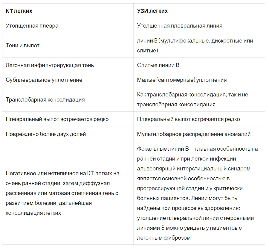Screen dimensions: 269x248
Task: Click the 'Негативное или нетипичное на КТ' cell
Action: (x=62, y=193)
